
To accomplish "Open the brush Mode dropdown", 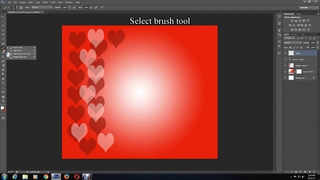I will point(42,7).
